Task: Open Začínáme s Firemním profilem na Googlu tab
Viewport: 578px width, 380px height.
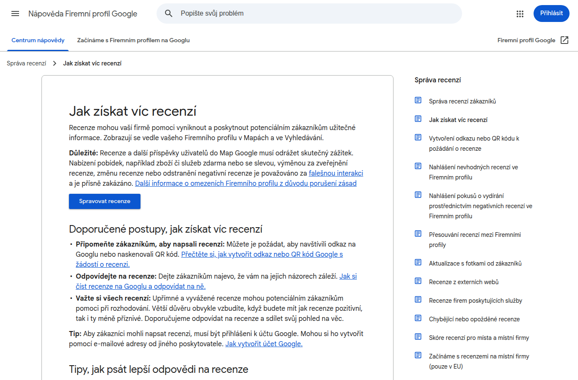Action: 133,41
